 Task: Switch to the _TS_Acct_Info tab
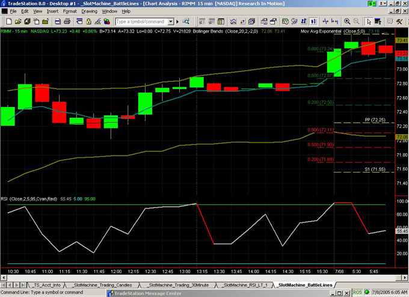click(x=46, y=285)
